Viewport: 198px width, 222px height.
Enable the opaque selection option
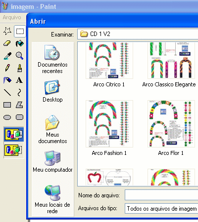[14, 134]
